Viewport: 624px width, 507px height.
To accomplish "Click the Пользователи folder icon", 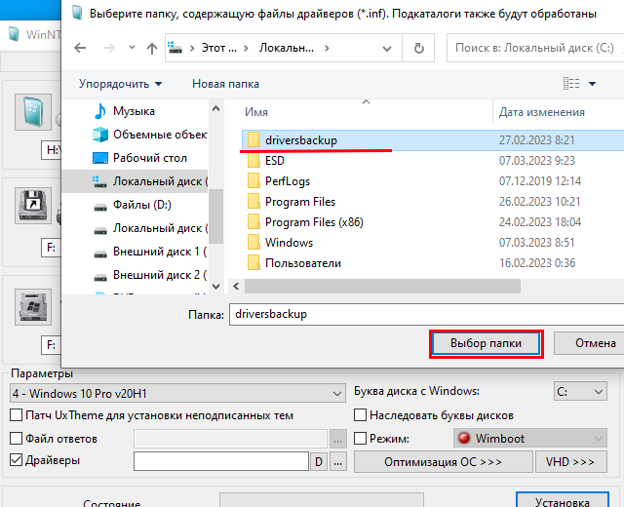I will click(253, 262).
